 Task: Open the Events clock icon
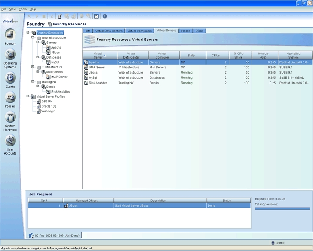10,77
